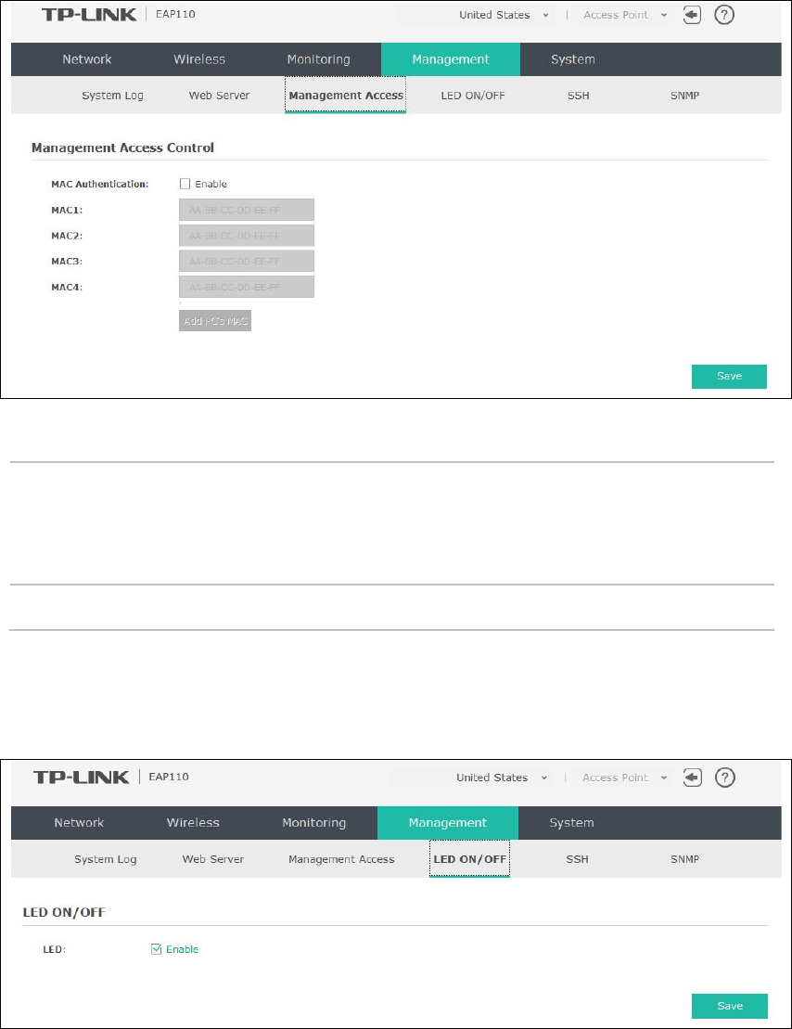
Task: Click the MAC4 address input field
Action: pos(247,287)
